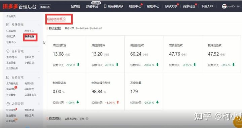
Task: Open 规则中心 in top navigation
Action: [x=135, y=6]
